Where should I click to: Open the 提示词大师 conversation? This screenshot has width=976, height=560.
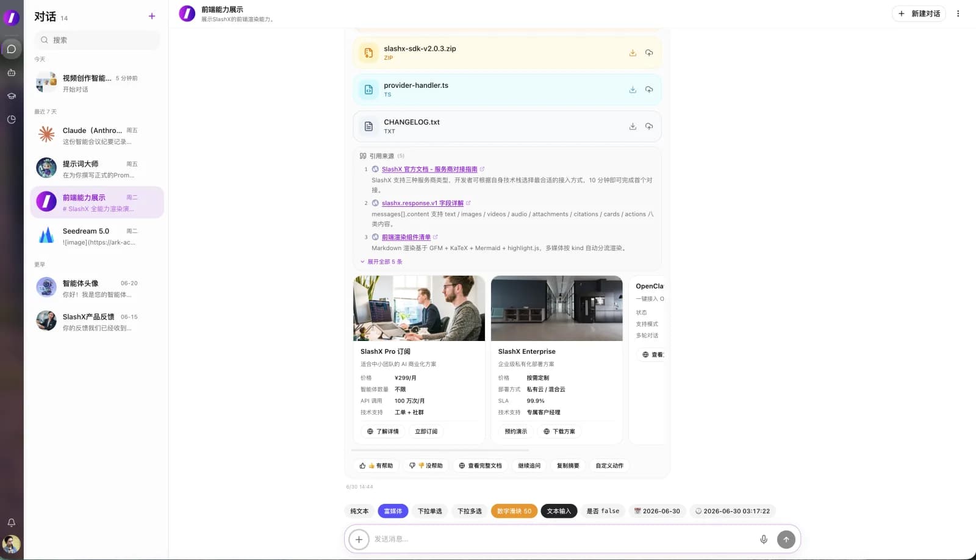tap(97, 169)
